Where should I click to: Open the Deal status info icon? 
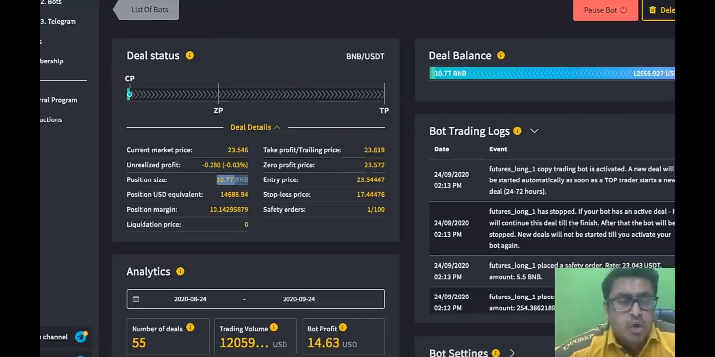pyautogui.click(x=190, y=55)
